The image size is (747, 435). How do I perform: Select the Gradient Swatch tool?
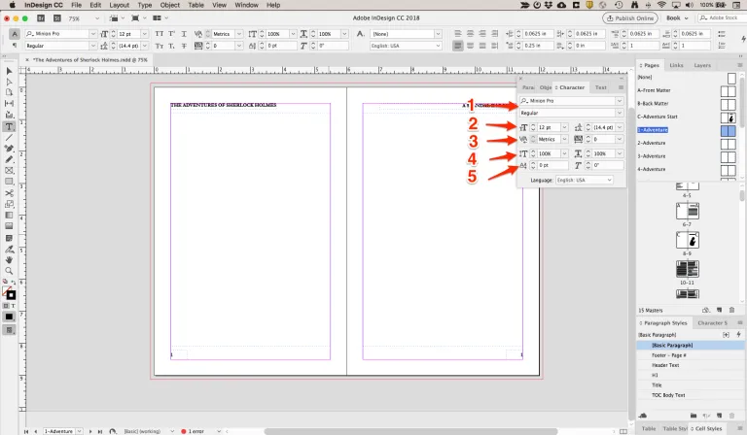(x=9, y=215)
